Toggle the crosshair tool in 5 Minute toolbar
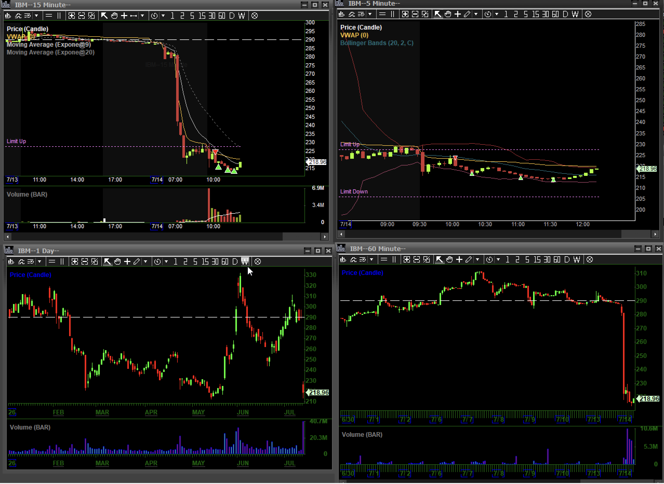The width and height of the screenshot is (664, 484). click(x=458, y=14)
